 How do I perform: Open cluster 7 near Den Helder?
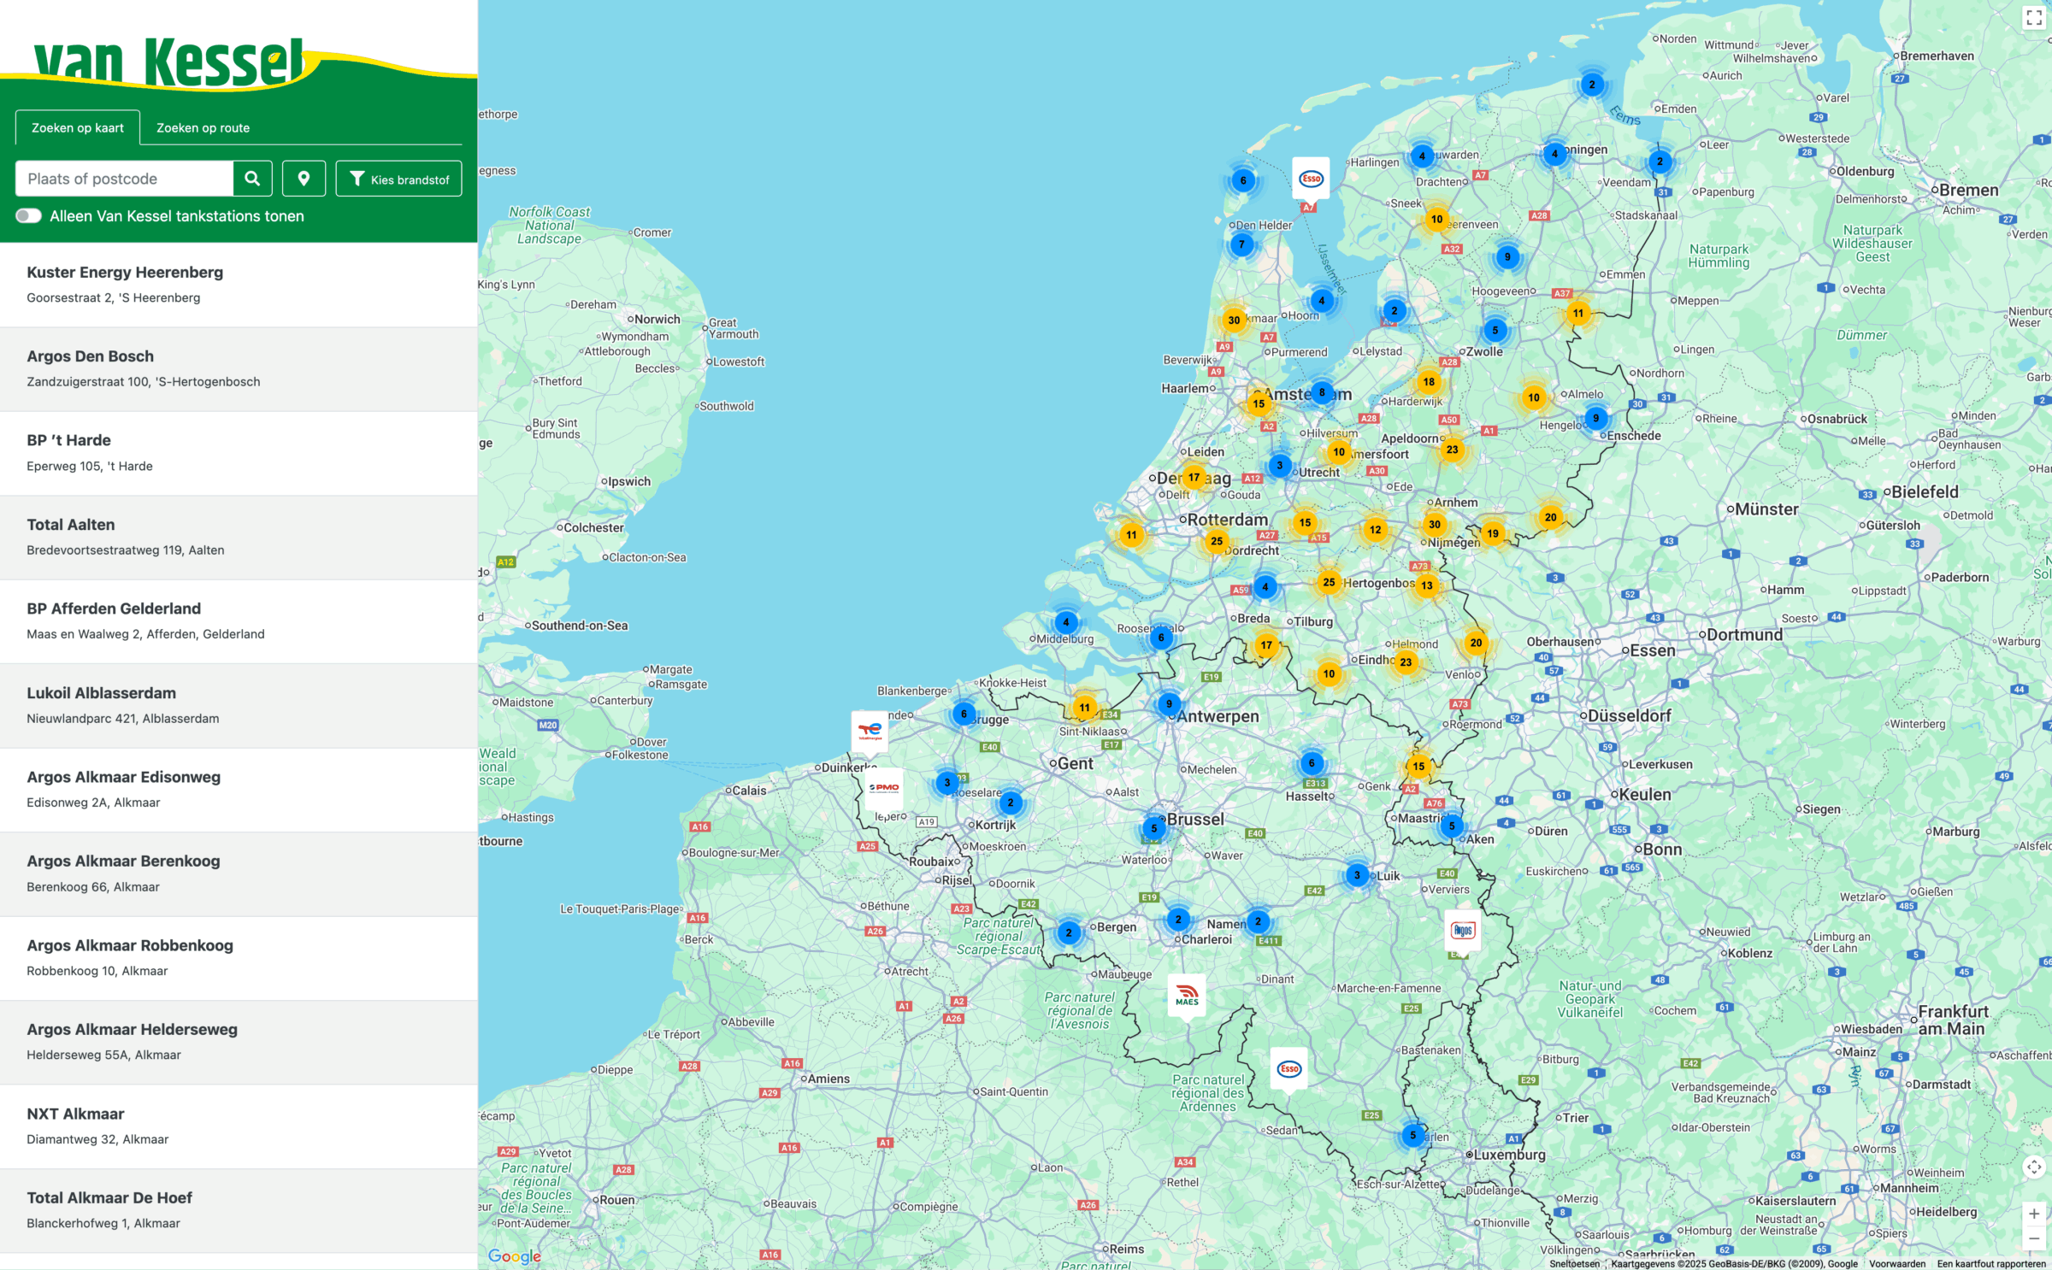click(x=1241, y=244)
